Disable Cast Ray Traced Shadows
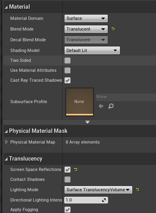This screenshot has width=156, height=213. click(67, 80)
